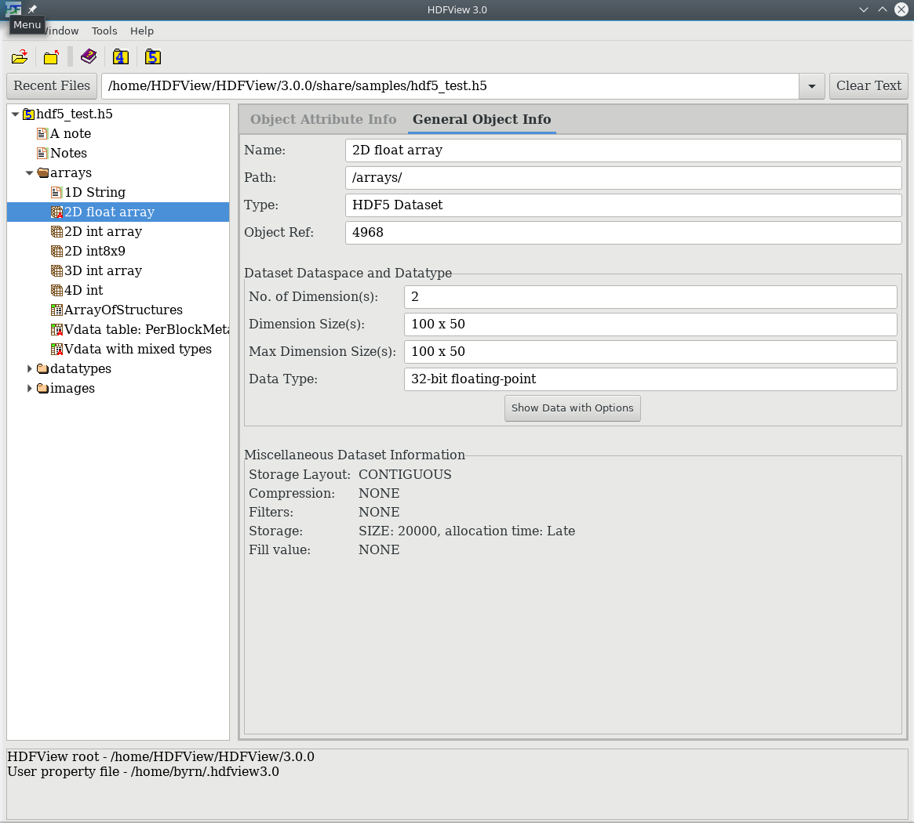Click the 2D int8x9 dataset icon
Viewport: 914px width, 823px height.
(x=56, y=251)
